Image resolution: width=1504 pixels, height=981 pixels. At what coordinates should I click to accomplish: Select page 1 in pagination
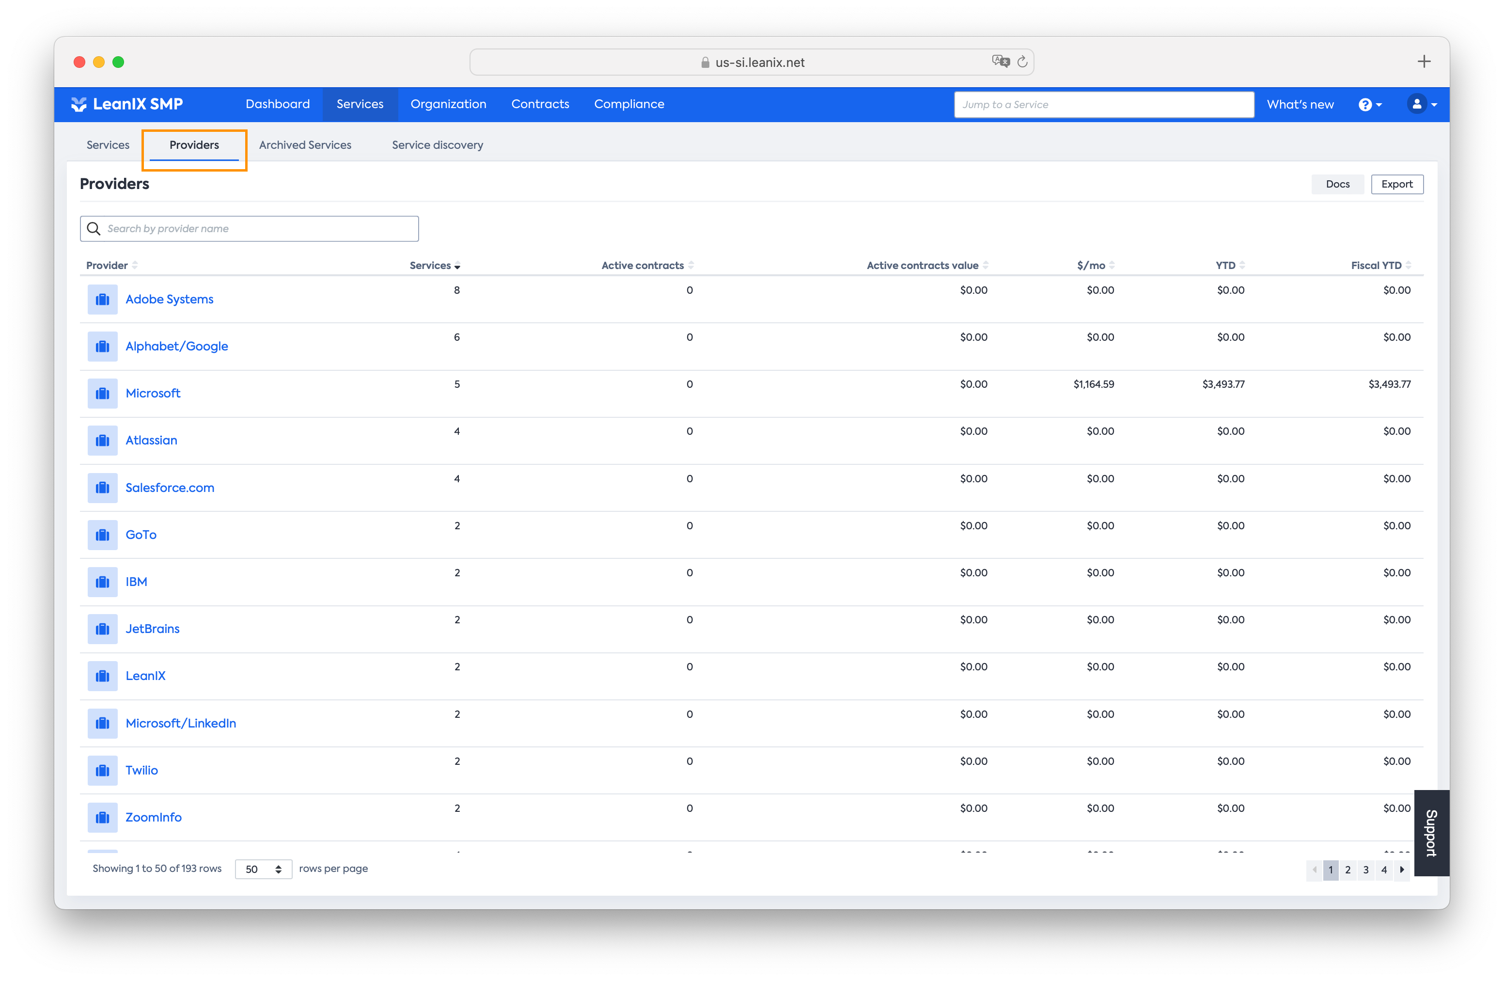(x=1330, y=870)
